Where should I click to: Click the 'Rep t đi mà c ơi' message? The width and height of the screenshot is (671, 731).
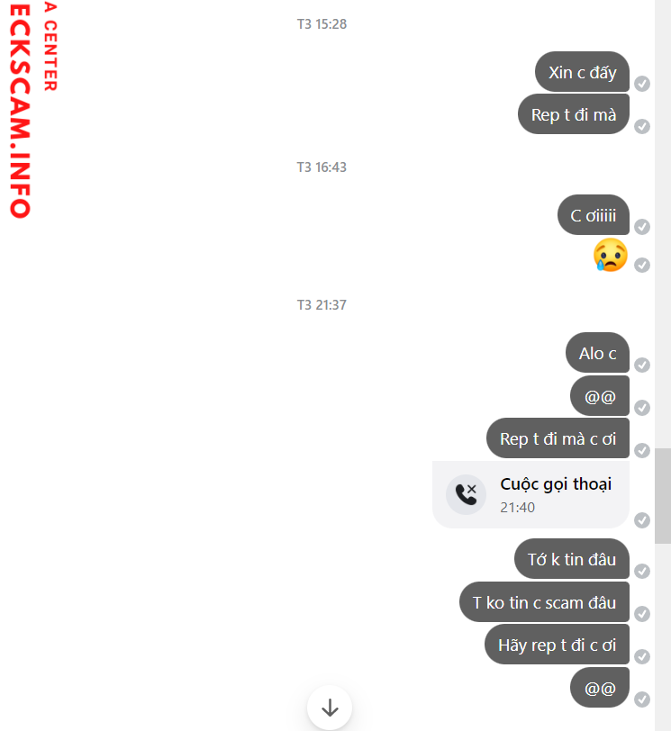tap(558, 438)
